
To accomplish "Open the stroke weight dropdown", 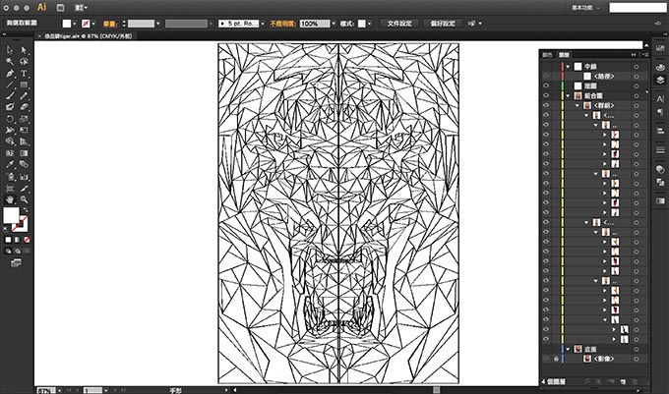I will pos(157,24).
